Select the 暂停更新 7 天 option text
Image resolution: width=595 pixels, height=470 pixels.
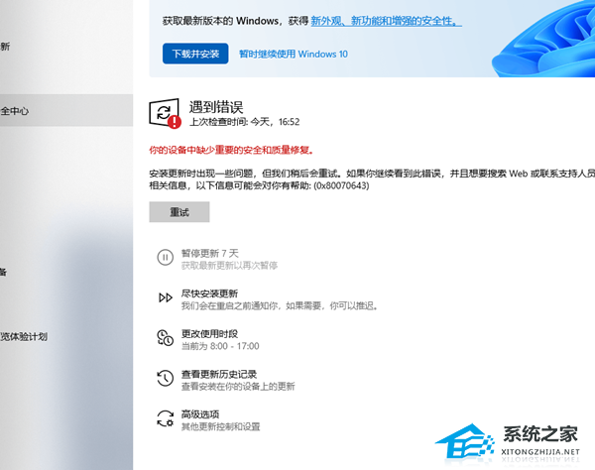coord(209,253)
